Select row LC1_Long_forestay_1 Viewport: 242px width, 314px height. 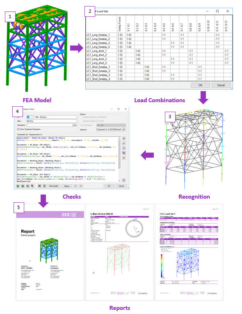[x=159, y=35]
